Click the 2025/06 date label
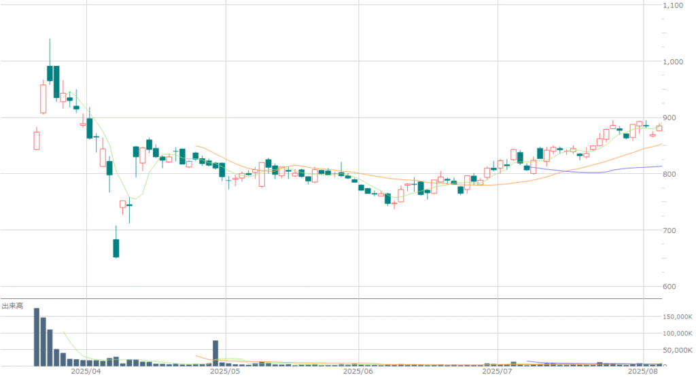 tap(358, 372)
